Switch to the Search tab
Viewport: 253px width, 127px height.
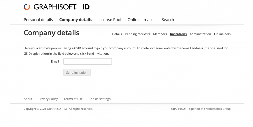[x=168, y=20]
